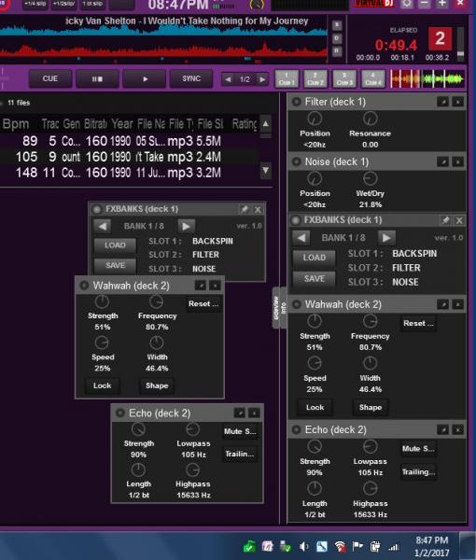This screenshot has width=476, height=560.
Task: Go to next bank in floating FXBANKS window
Action: tap(186, 226)
